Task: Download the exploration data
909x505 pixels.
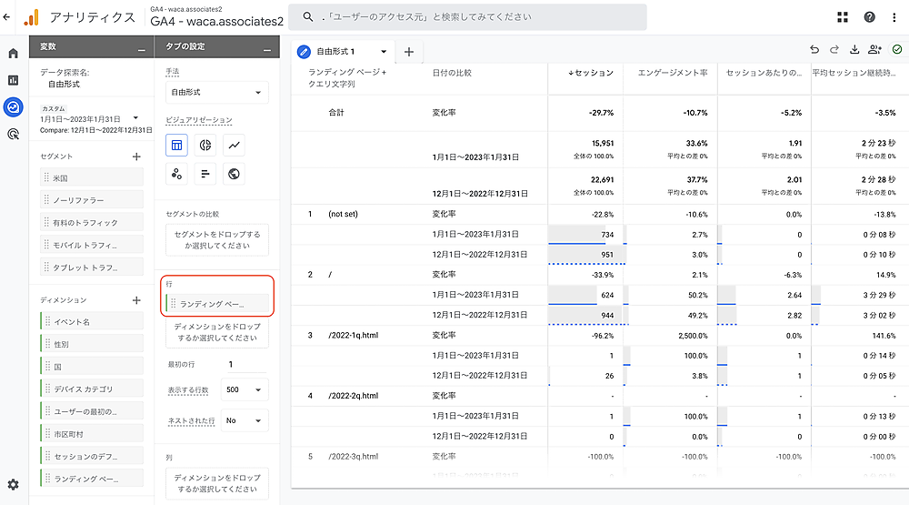Action: click(854, 51)
